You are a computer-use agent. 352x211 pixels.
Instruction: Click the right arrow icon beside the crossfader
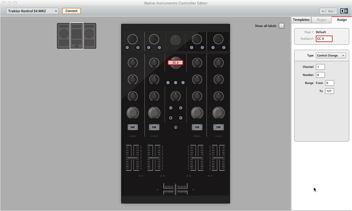tap(194, 189)
